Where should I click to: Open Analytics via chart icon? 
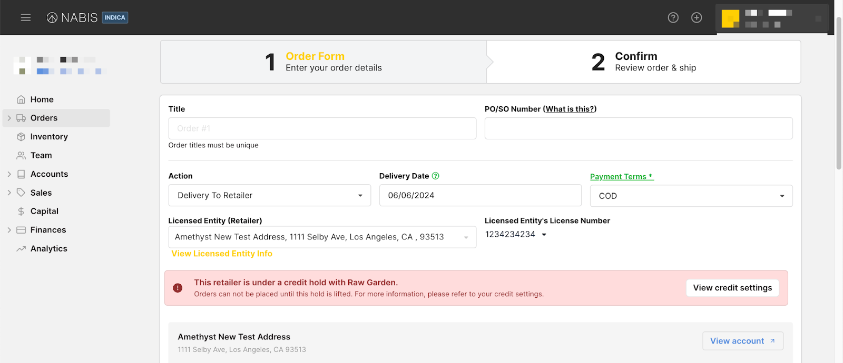pyautogui.click(x=21, y=249)
